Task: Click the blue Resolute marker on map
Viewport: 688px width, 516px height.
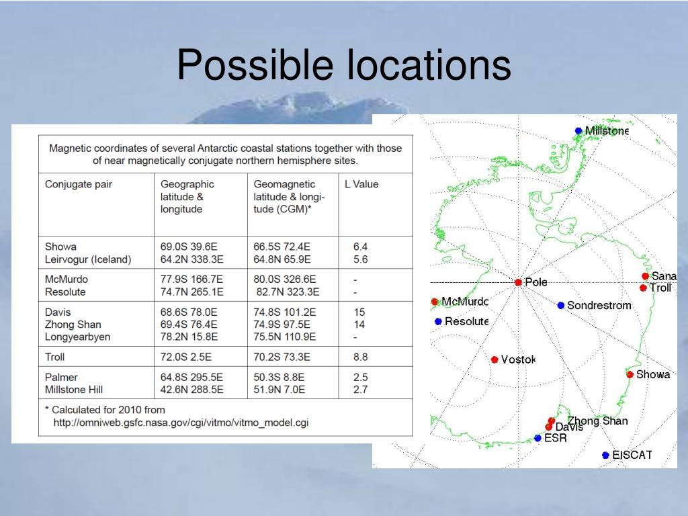Action: click(438, 322)
